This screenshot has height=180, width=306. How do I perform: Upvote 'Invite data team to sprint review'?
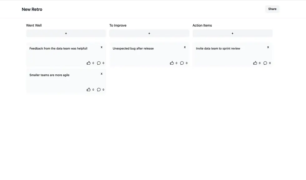255,63
